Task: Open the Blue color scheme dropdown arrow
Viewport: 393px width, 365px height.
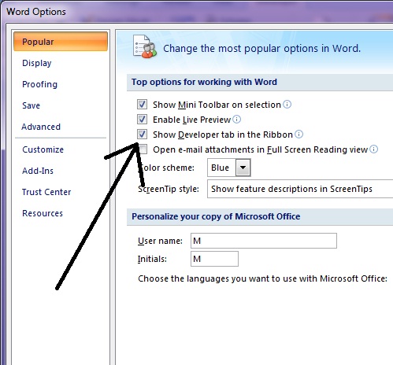Action: point(243,168)
